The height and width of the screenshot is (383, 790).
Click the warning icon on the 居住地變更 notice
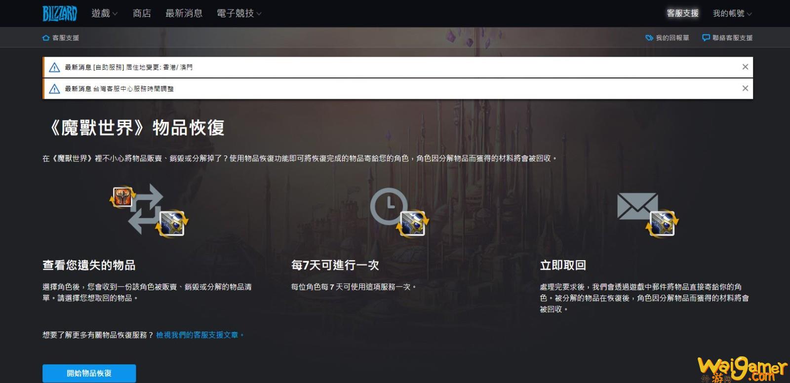[54, 67]
